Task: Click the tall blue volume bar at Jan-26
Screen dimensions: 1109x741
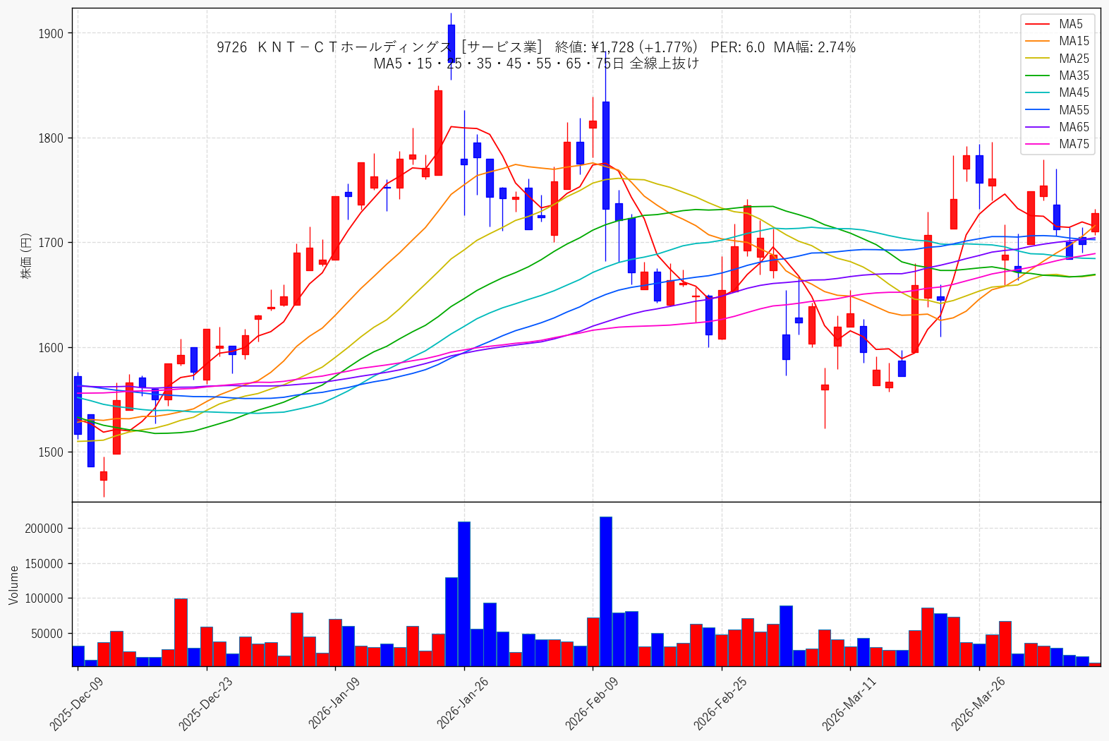Action: [464, 594]
